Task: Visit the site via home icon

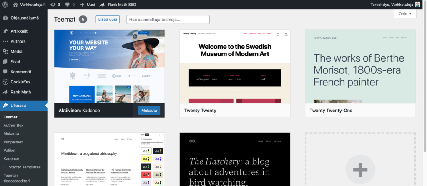Action: [15, 4]
